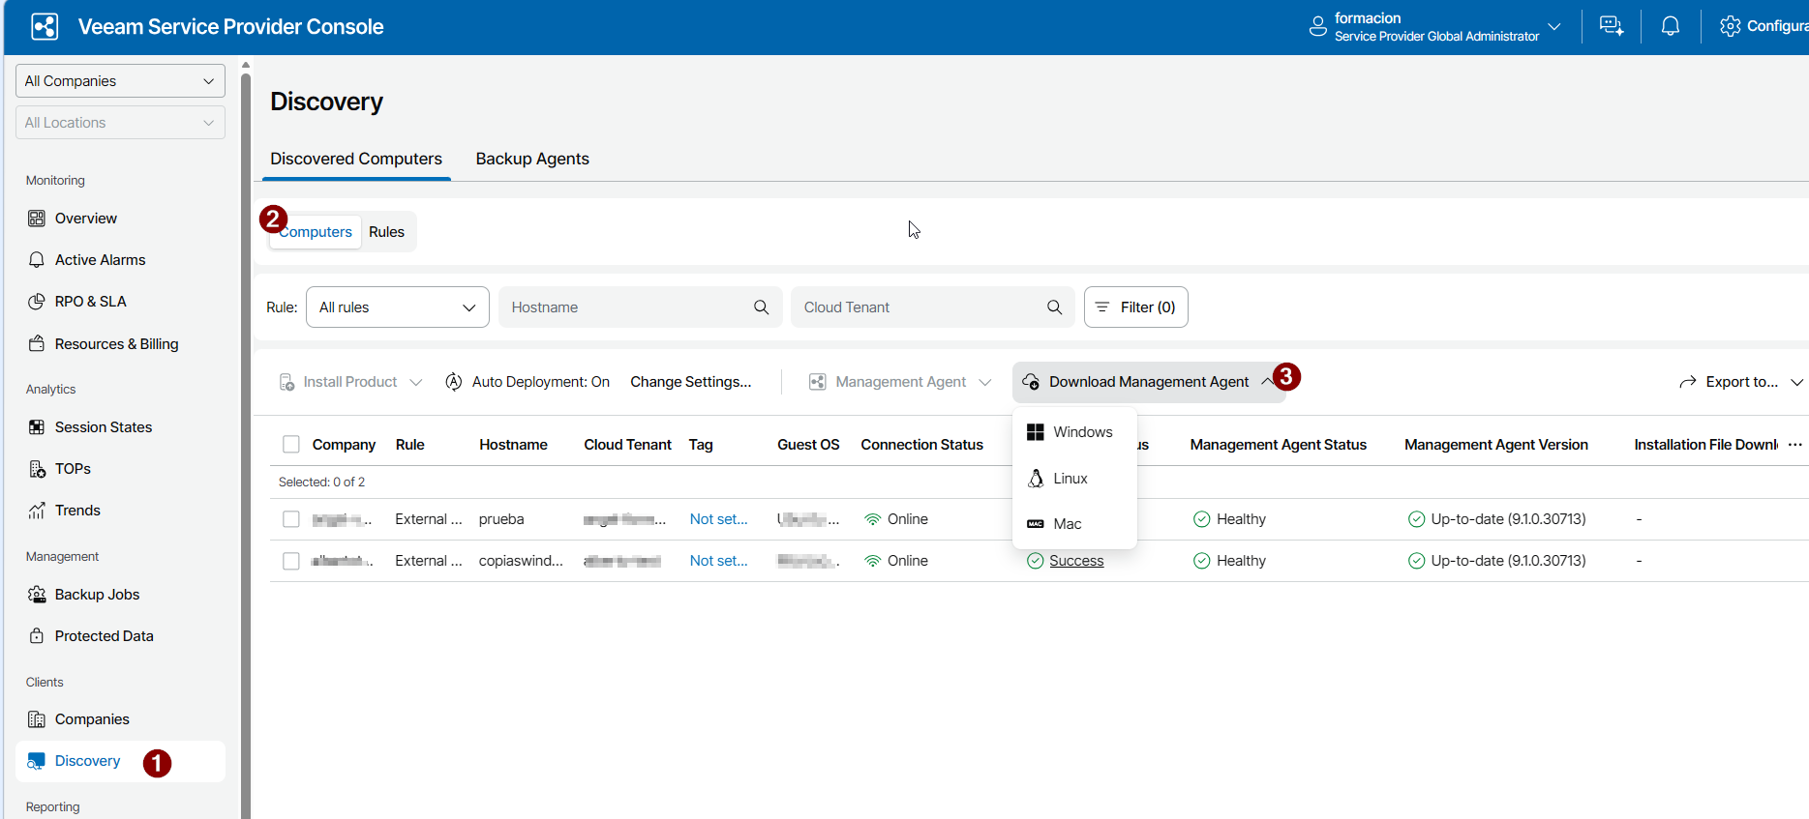The width and height of the screenshot is (1809, 819).
Task: Check the copiaswind row checkbox
Action: pos(291,561)
